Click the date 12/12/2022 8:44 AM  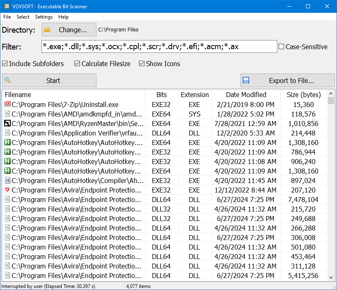[x=246, y=190]
